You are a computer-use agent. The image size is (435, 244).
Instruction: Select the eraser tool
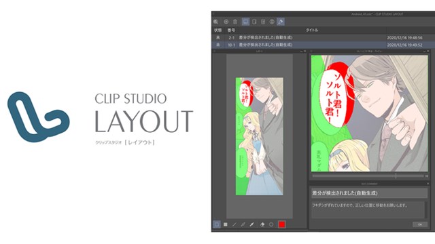point(262,224)
